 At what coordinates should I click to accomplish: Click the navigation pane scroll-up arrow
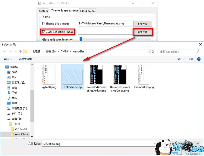click(x=32, y=64)
